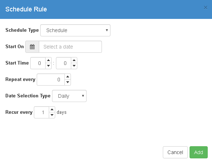Close the Schedule Rule dialog with X
Image resolution: width=212 pixels, height=163 pixels.
pos(206,7)
